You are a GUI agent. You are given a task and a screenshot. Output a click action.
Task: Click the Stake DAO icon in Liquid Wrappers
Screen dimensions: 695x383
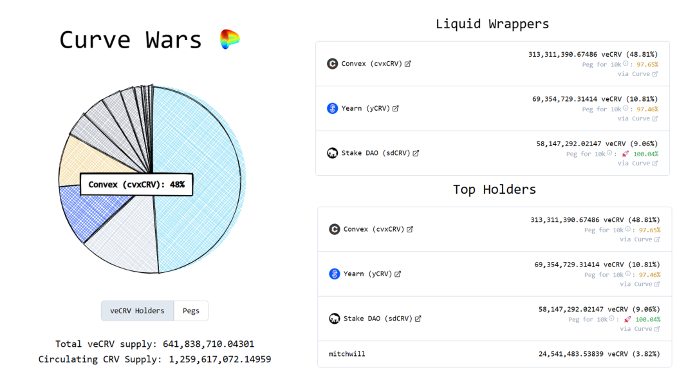click(x=332, y=153)
